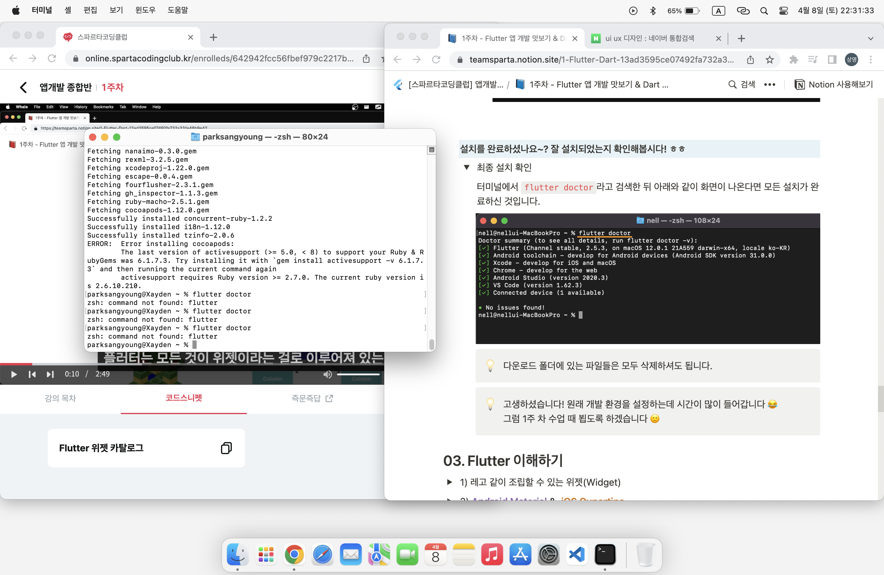Open the 편집 menu
884x575 pixels.
[x=90, y=11]
